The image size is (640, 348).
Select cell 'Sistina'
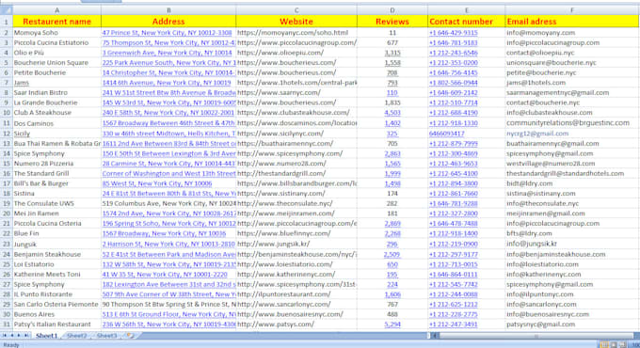(56, 194)
